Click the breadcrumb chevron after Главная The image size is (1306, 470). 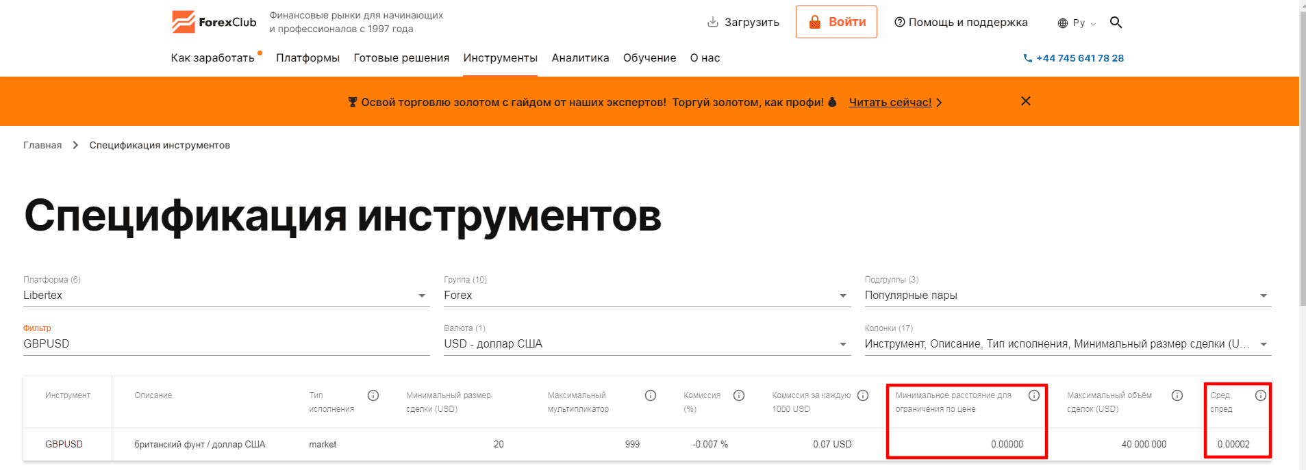click(75, 145)
